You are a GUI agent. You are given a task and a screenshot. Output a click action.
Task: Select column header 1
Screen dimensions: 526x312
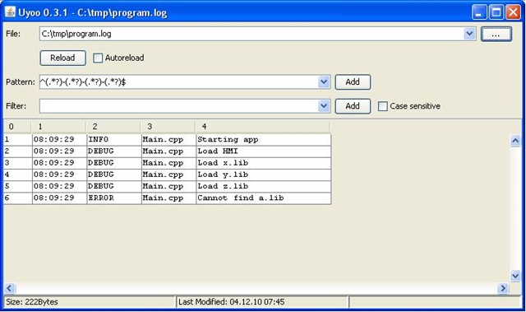(58, 127)
